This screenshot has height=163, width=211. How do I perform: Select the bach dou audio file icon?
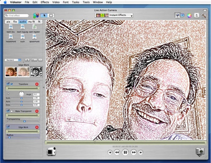pos(11,27)
